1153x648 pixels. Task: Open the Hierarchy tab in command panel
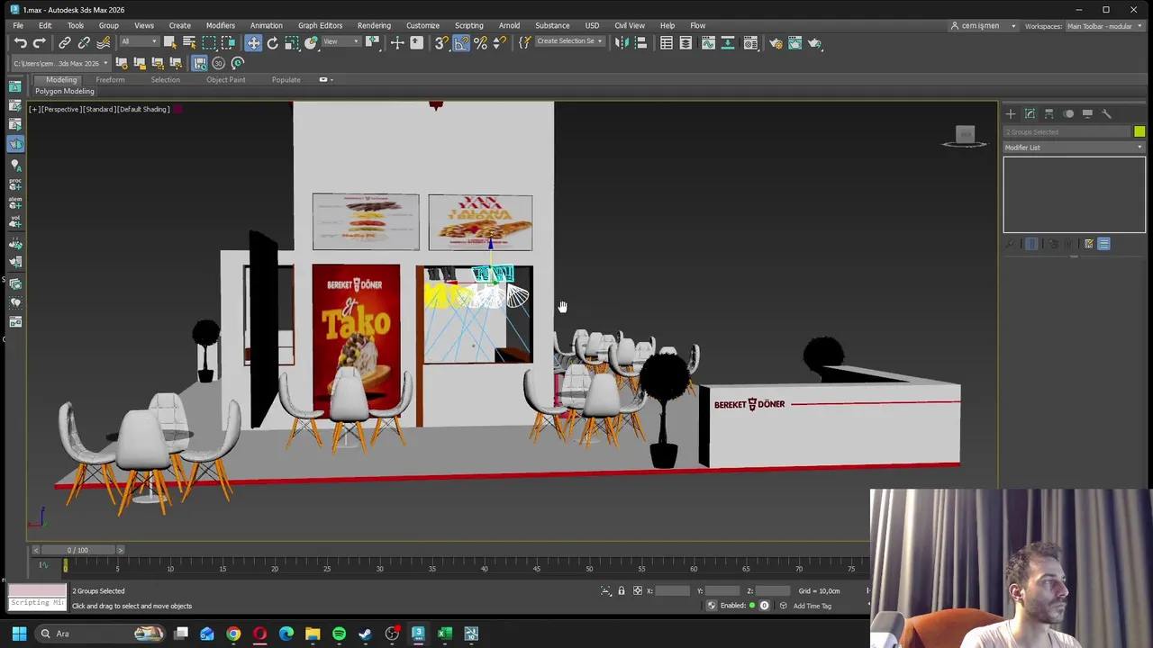(1049, 114)
